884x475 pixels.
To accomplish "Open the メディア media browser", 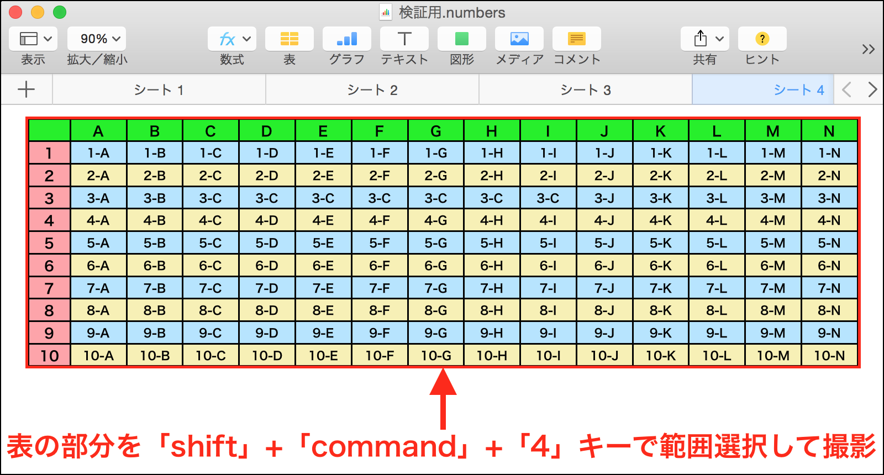I will point(519,39).
